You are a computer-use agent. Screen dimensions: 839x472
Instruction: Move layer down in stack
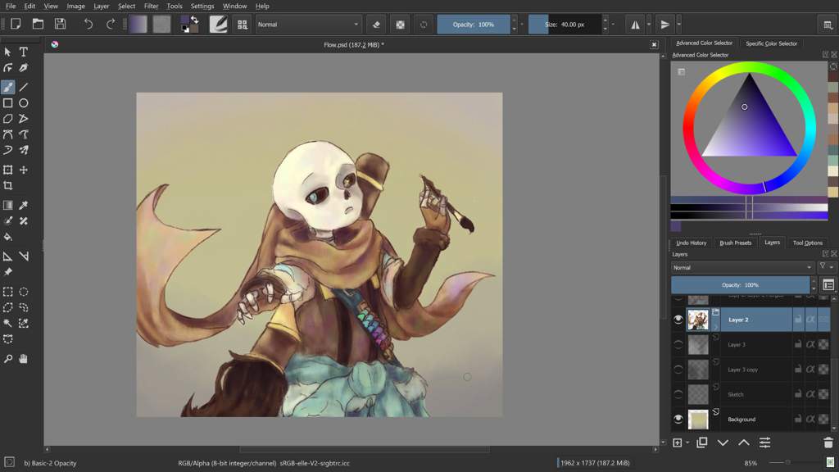click(x=723, y=442)
